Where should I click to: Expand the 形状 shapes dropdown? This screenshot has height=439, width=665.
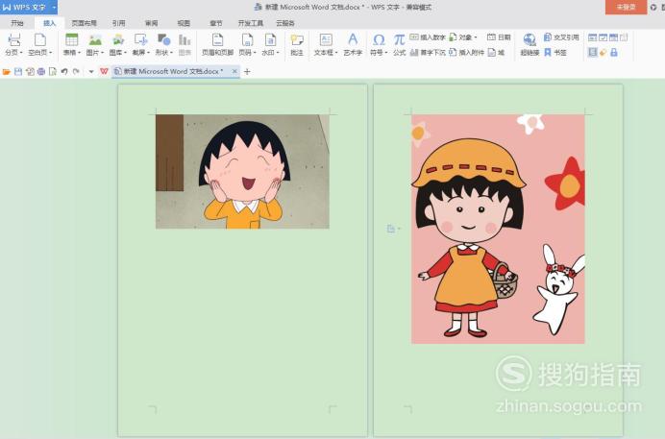click(171, 53)
